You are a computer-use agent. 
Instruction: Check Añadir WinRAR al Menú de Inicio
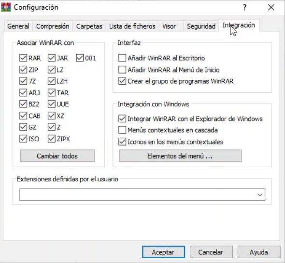122,70
